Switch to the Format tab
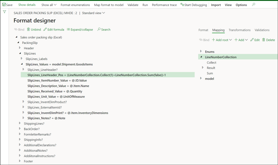 tap(203, 30)
